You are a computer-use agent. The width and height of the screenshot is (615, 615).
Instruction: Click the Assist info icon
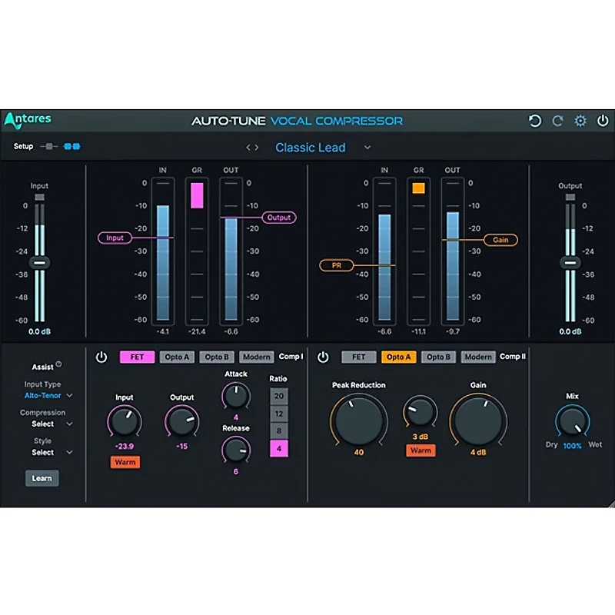[58, 364]
